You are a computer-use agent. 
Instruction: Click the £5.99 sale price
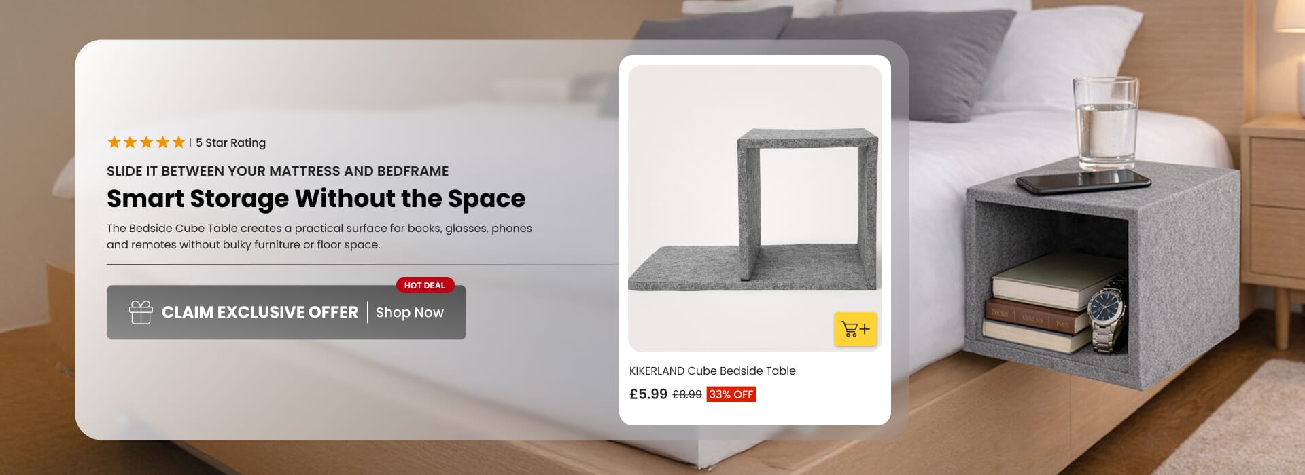[x=648, y=394]
